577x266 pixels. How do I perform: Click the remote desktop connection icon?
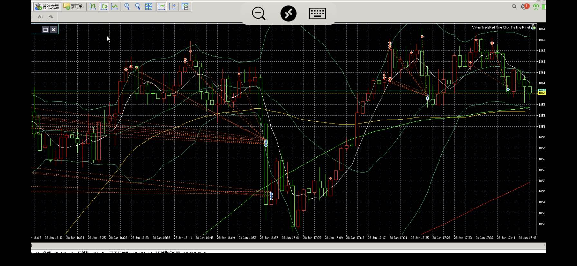point(288,13)
